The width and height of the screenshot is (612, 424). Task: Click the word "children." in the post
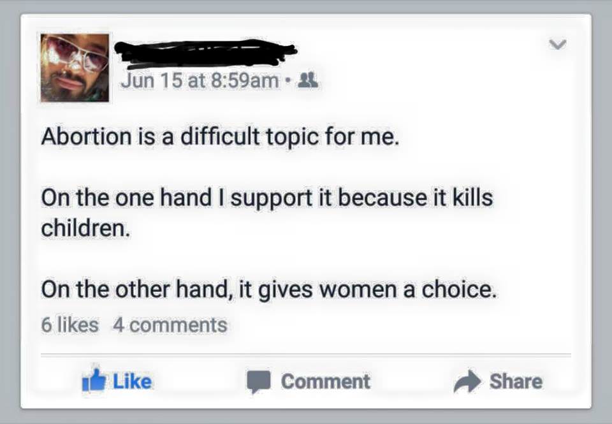(86, 228)
